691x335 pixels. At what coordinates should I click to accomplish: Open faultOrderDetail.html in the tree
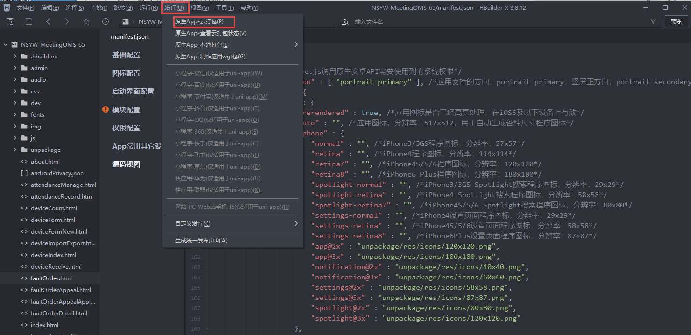pos(59,314)
